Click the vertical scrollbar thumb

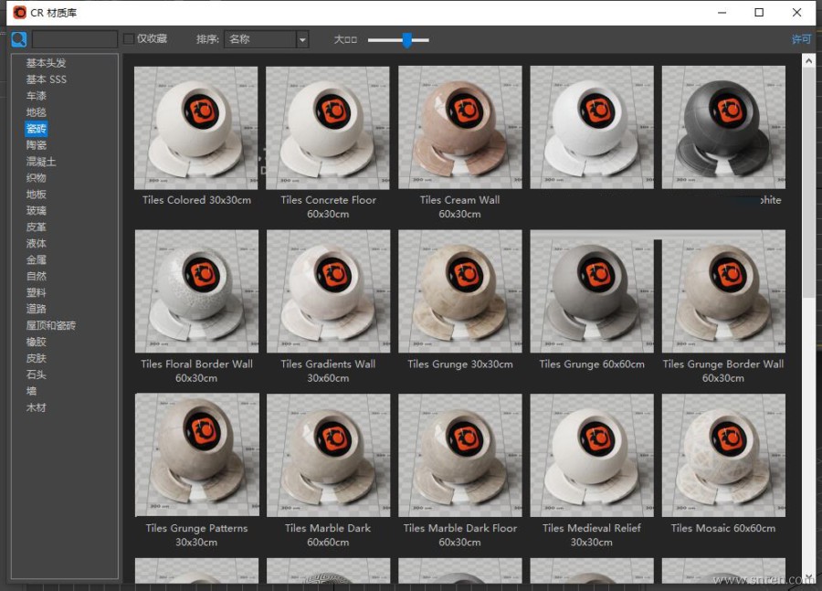pos(808,183)
